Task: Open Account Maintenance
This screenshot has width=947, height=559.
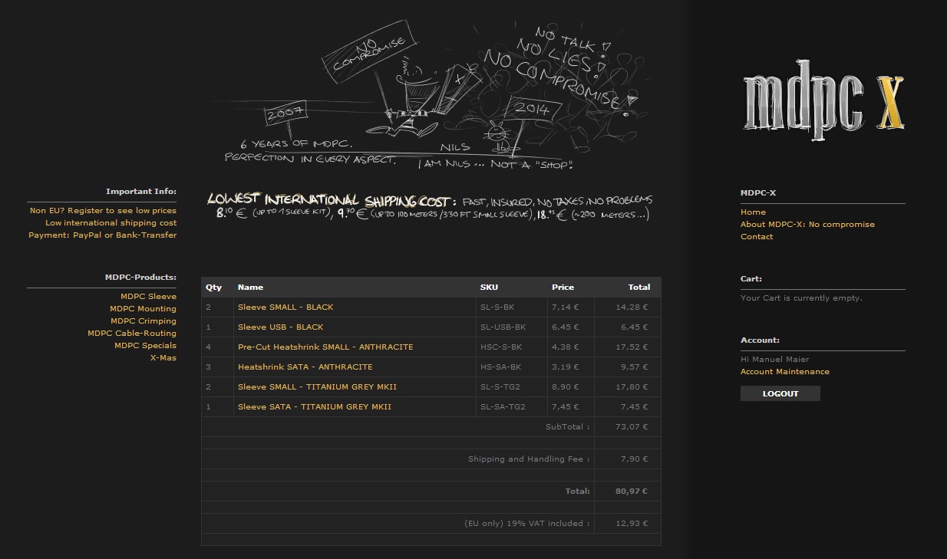Action: (x=784, y=372)
